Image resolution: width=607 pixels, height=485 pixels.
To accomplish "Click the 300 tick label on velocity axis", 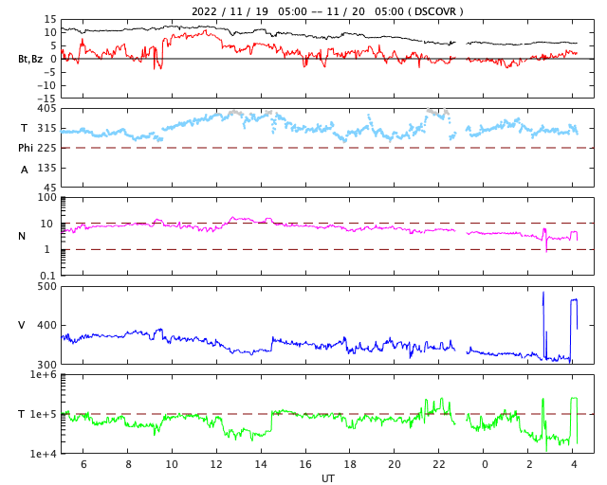I will coord(46,365).
